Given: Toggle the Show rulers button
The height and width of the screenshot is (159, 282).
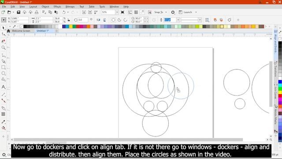Looking at the screenshot, I should click(x=130, y=12).
